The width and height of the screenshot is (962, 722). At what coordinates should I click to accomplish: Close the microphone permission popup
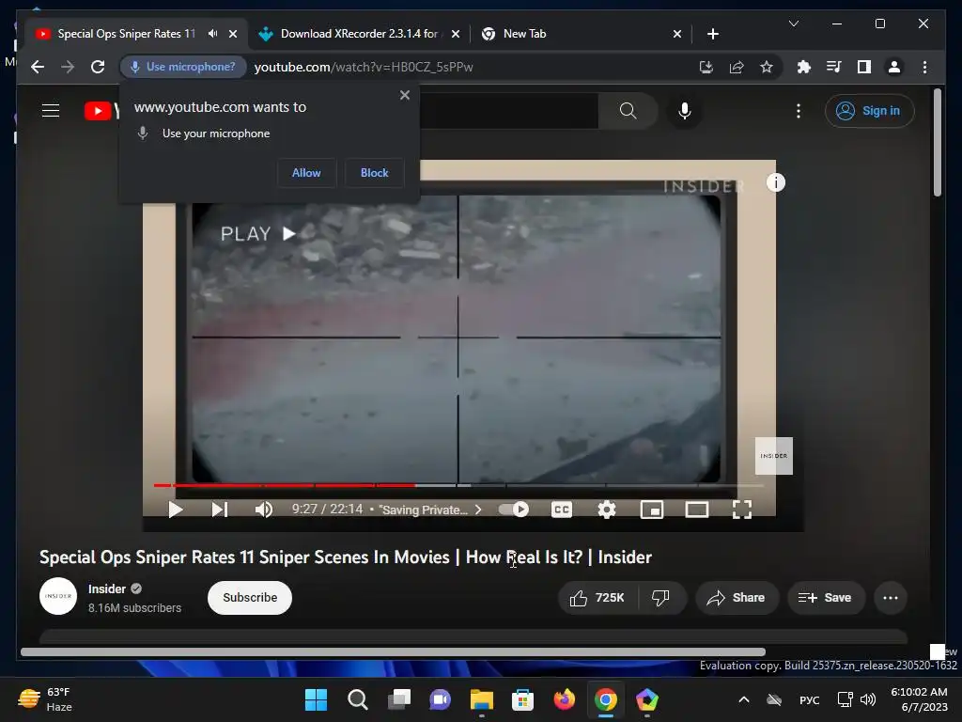(404, 95)
